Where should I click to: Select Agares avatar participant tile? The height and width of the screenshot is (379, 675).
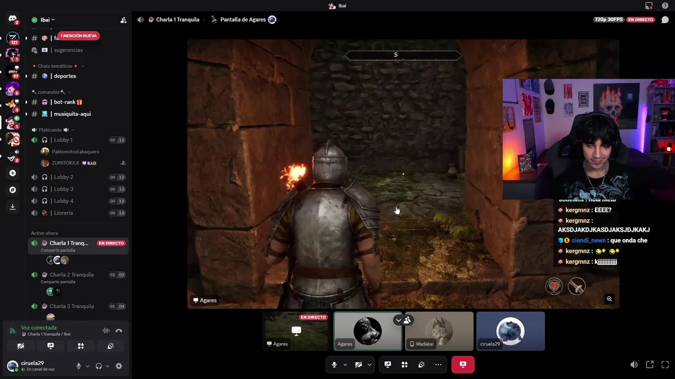(x=368, y=331)
